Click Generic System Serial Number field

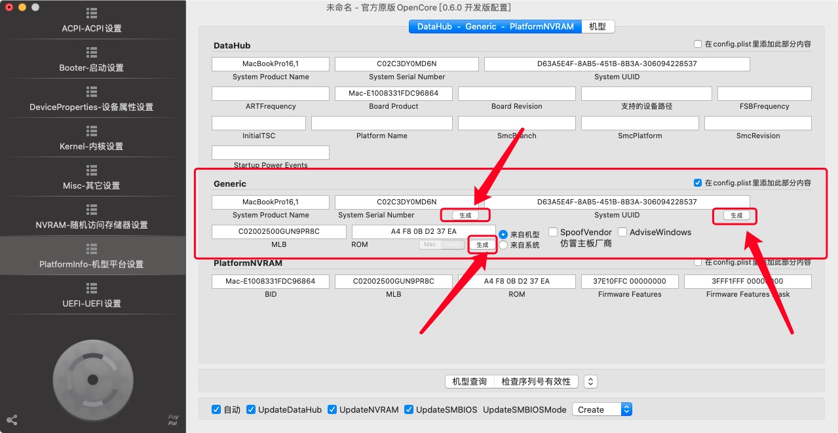pyautogui.click(x=407, y=202)
